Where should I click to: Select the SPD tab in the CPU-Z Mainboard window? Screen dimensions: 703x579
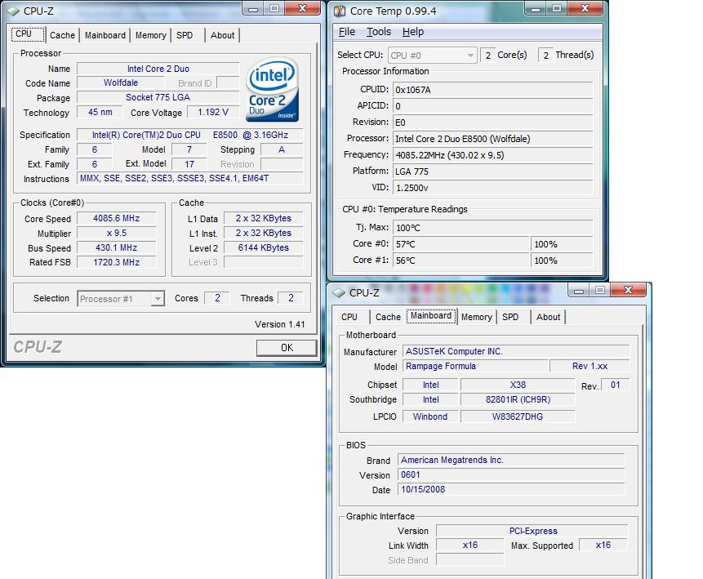pos(510,317)
